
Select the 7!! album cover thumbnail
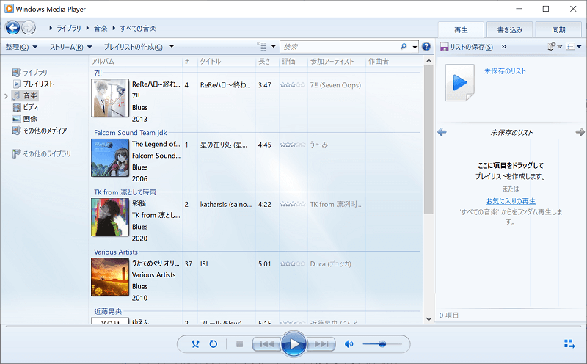[110, 98]
